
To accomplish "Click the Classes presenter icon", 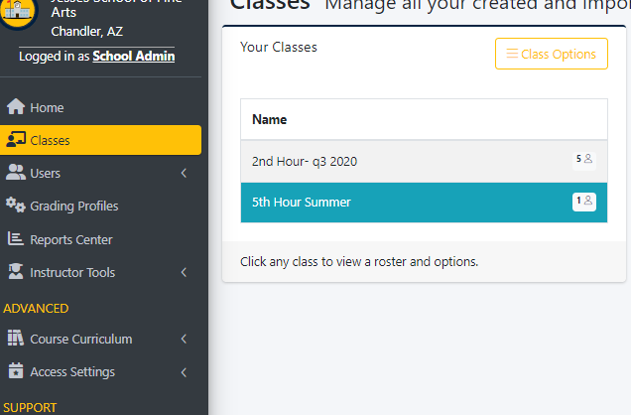I will tap(16, 139).
